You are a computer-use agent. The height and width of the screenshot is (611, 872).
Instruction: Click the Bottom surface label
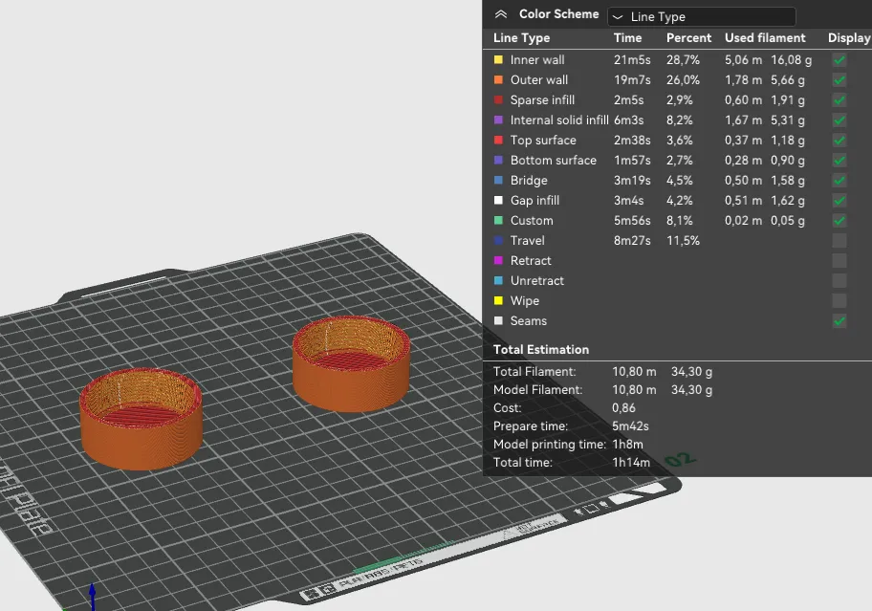(x=554, y=160)
